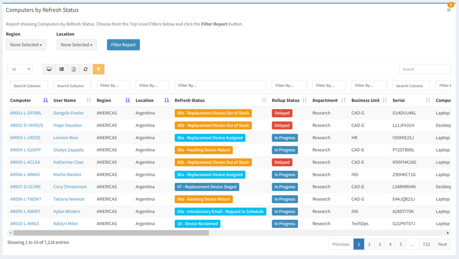Viewport: 459px width, 259px height.
Task: Open the Region None Selected dropdown
Action: pyautogui.click(x=26, y=45)
